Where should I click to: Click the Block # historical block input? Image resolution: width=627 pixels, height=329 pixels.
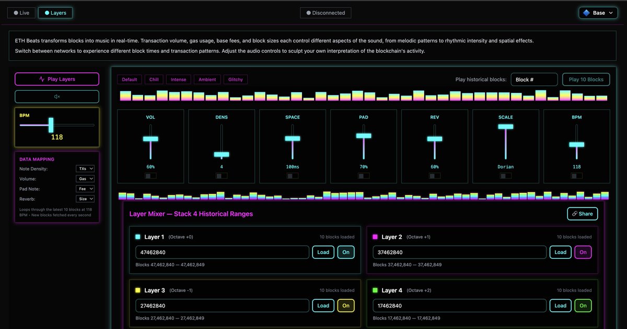[534, 79]
